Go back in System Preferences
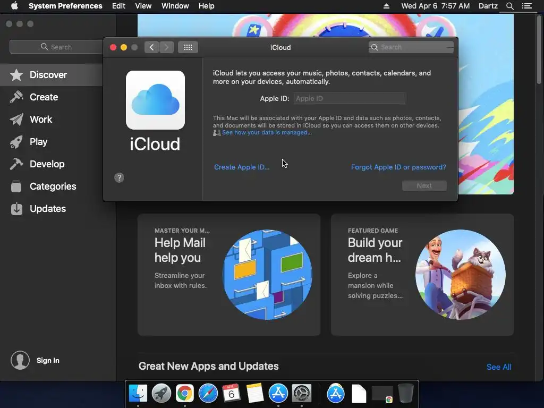544x408 pixels. tap(151, 47)
